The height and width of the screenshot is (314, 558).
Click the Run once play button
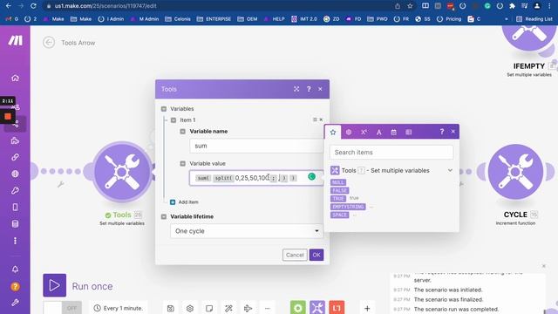click(x=54, y=285)
